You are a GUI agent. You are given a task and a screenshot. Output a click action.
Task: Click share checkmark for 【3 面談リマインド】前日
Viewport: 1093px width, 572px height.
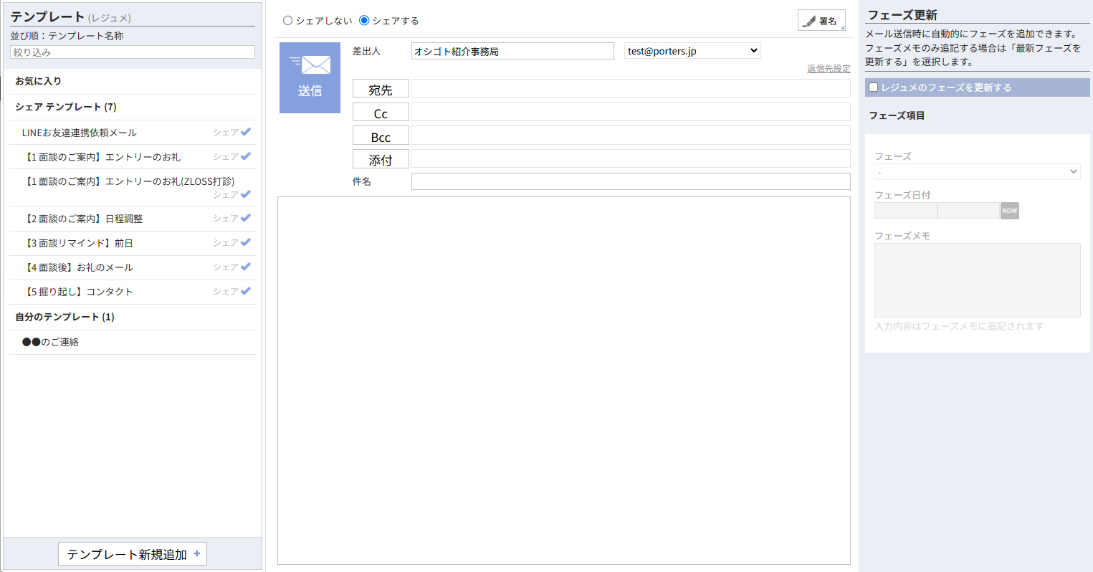pyautogui.click(x=246, y=242)
